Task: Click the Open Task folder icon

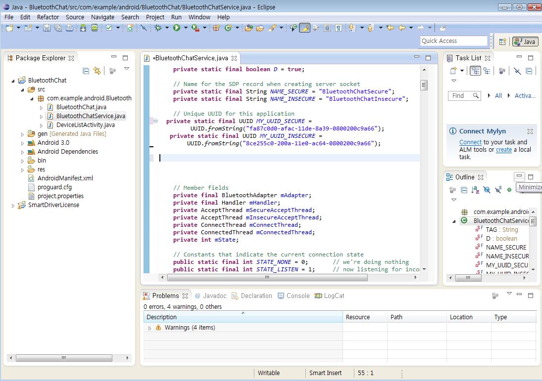Action: (260, 28)
